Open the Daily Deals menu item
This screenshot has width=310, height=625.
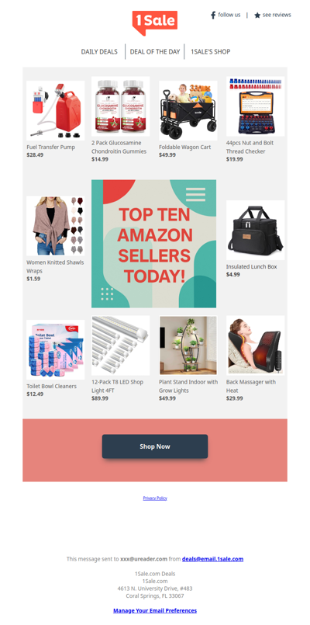point(99,52)
